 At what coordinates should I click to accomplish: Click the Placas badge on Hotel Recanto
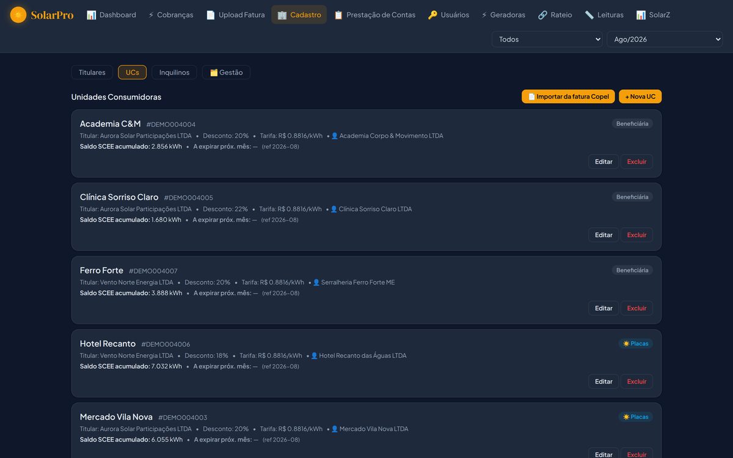pyautogui.click(x=635, y=343)
